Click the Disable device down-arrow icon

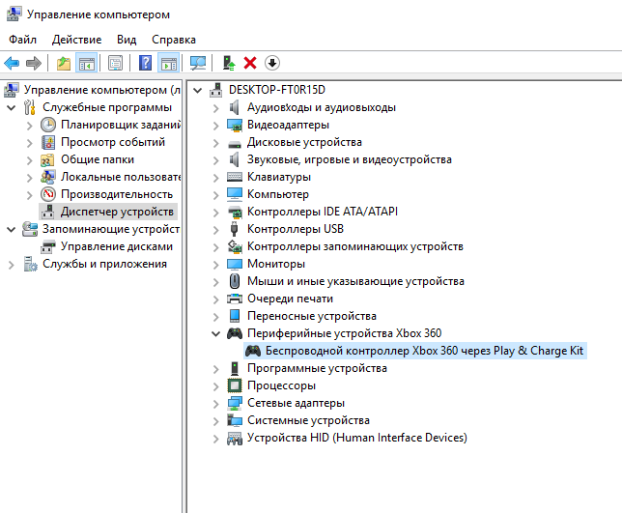tap(272, 63)
